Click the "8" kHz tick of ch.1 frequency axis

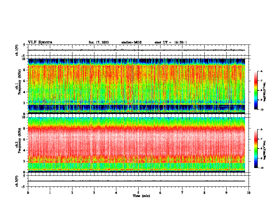[x=25, y=70]
